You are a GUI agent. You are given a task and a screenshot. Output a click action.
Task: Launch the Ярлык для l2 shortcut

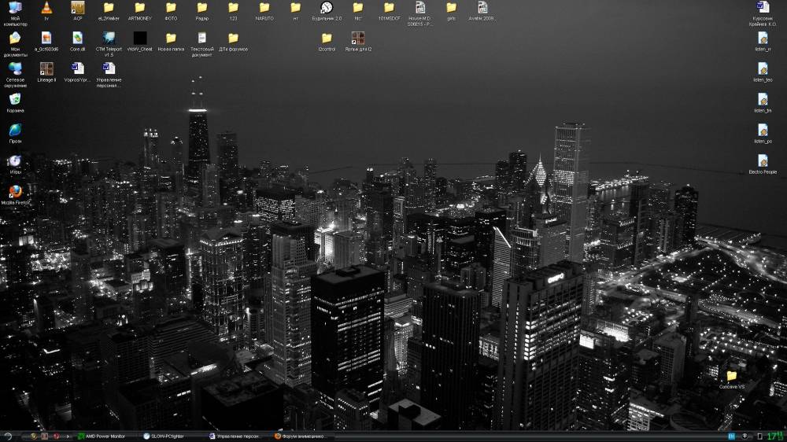(358, 38)
